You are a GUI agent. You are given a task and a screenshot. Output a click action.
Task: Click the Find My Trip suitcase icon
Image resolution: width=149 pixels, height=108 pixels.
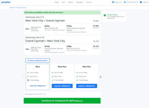(x=125, y=2)
